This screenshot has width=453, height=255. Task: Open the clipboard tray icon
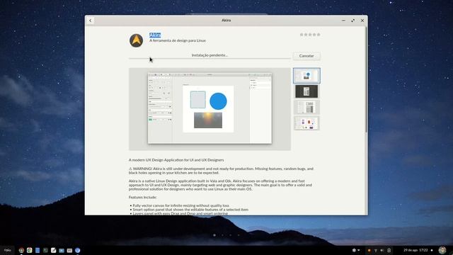389,250
